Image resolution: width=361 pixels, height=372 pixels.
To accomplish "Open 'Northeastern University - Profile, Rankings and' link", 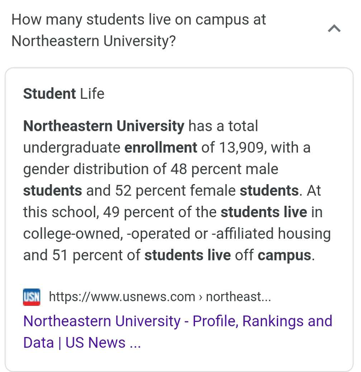I will 178,321.
